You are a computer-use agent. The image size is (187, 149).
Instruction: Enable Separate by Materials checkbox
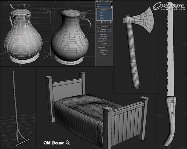[x=101, y=43]
